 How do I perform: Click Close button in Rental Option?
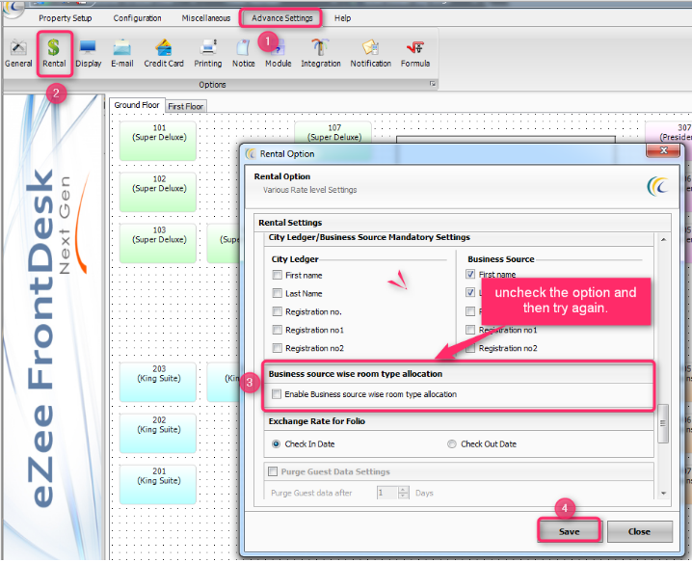pyautogui.click(x=640, y=531)
